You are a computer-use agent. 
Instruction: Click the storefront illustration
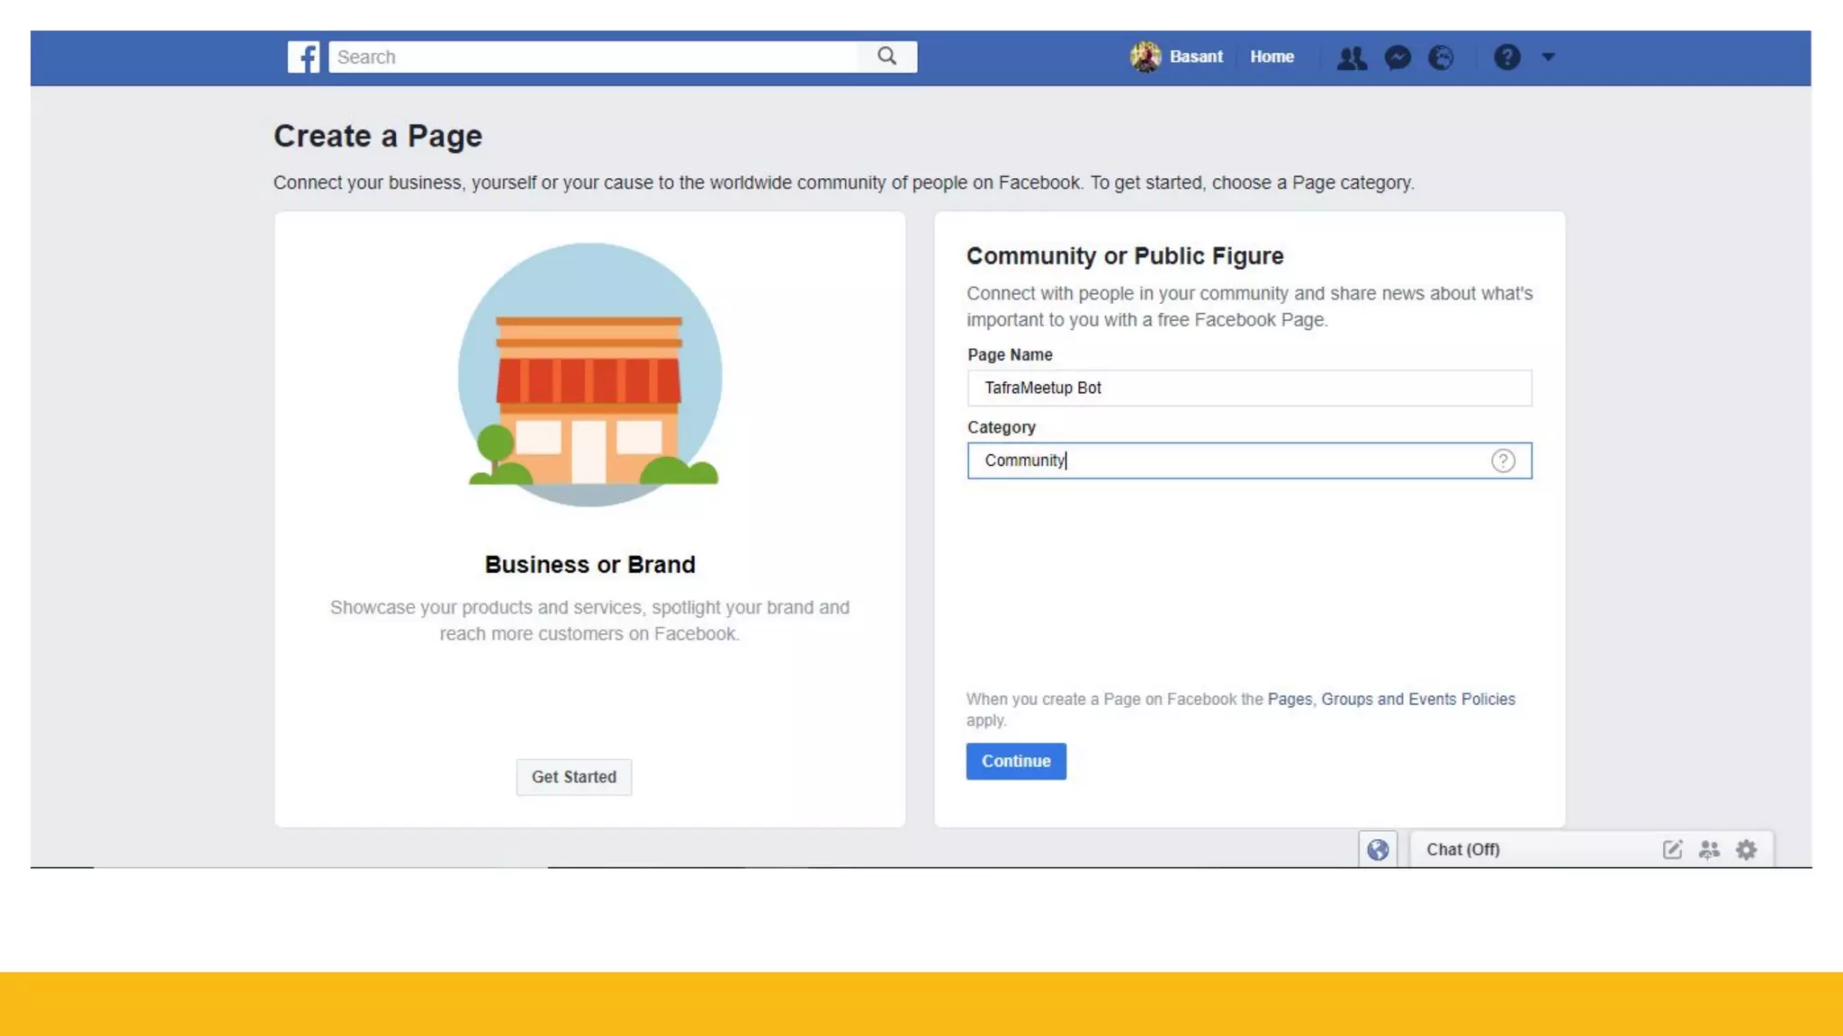[x=589, y=375]
